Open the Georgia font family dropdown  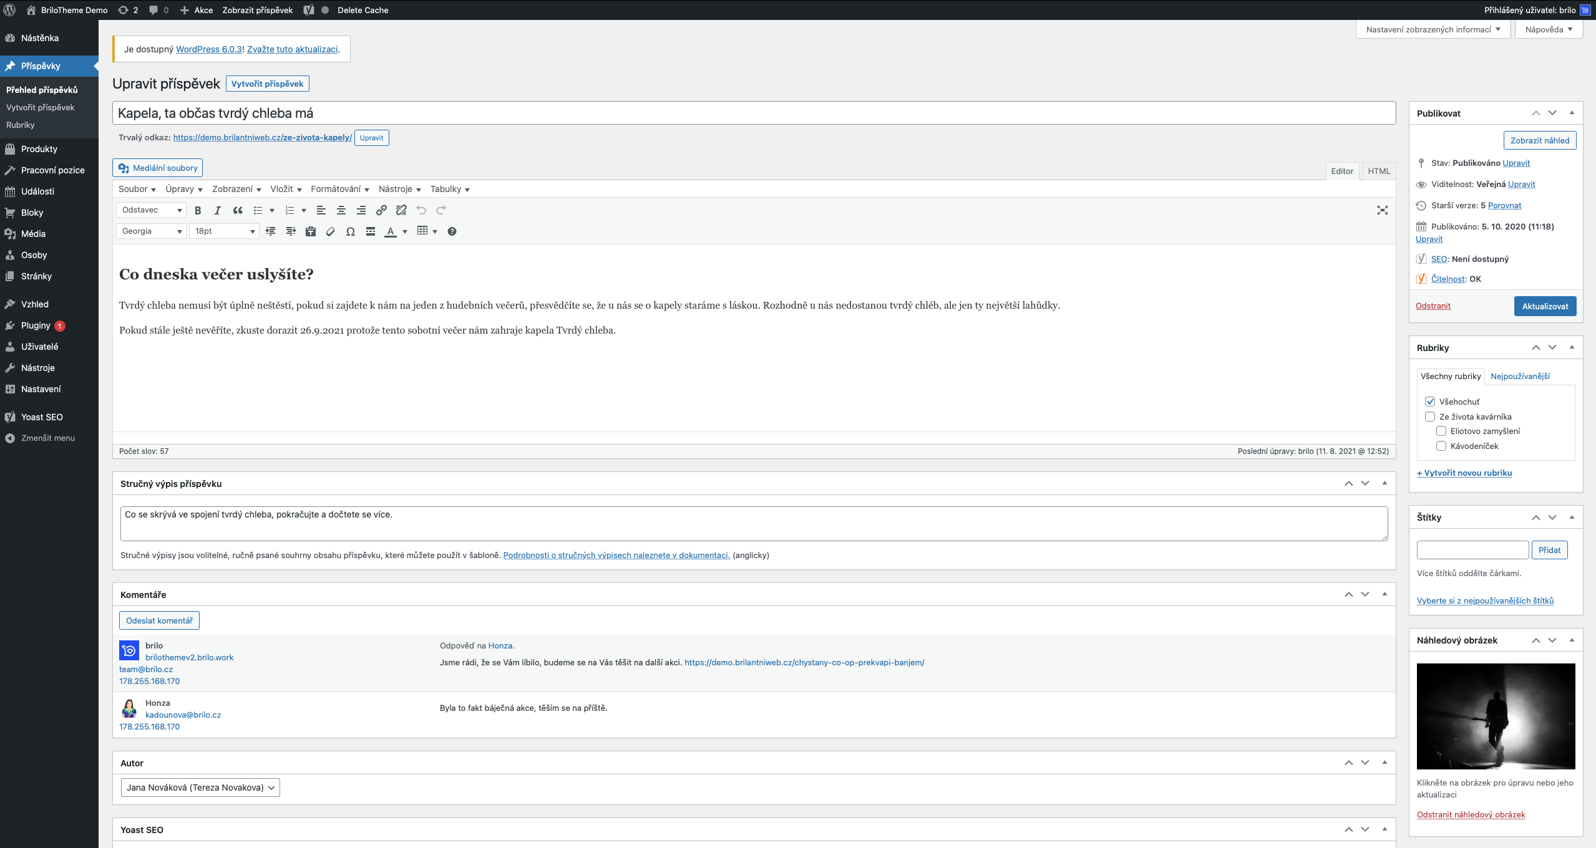click(x=152, y=231)
